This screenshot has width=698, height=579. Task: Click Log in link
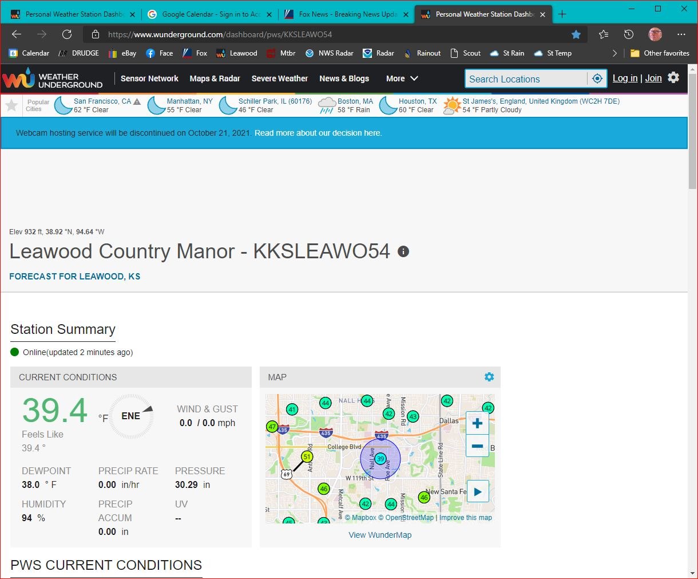pyautogui.click(x=625, y=78)
